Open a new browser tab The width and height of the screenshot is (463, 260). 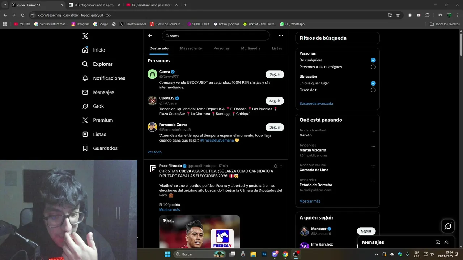[x=185, y=5]
